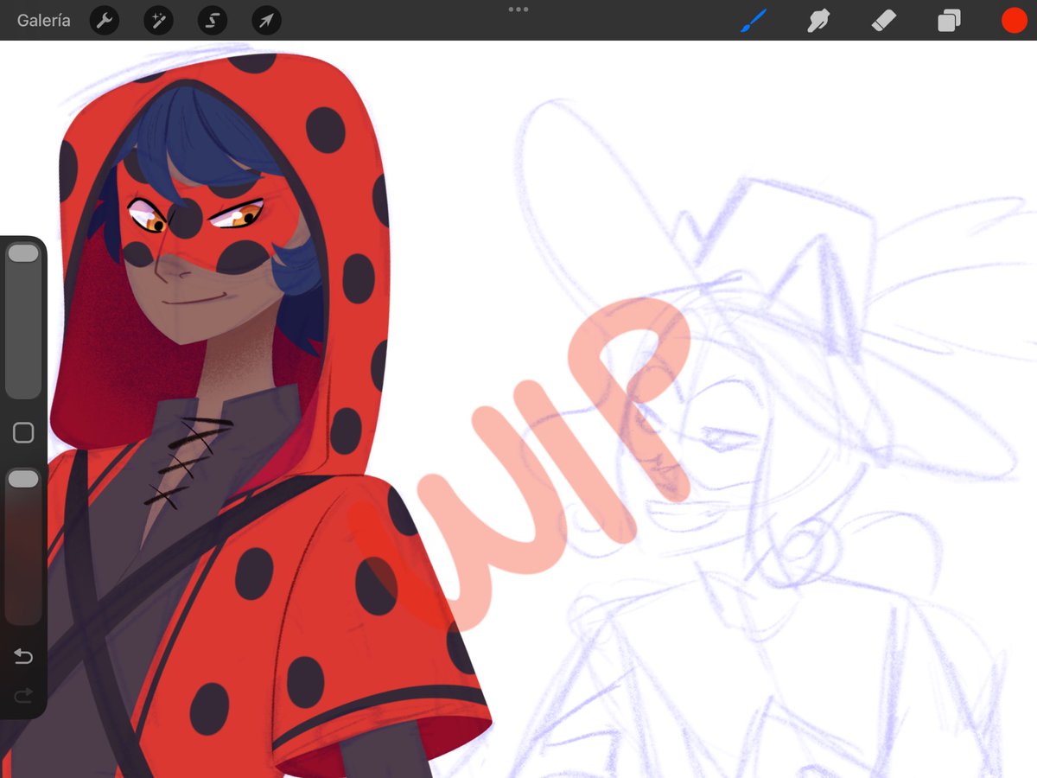Open the Actions wrench menu
Image resolution: width=1037 pixels, height=778 pixels.
click(105, 21)
